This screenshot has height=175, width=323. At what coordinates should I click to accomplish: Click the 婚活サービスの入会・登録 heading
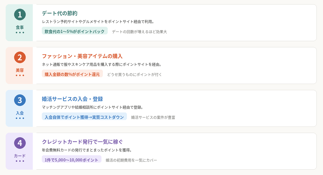pyautogui.click(x=72, y=99)
